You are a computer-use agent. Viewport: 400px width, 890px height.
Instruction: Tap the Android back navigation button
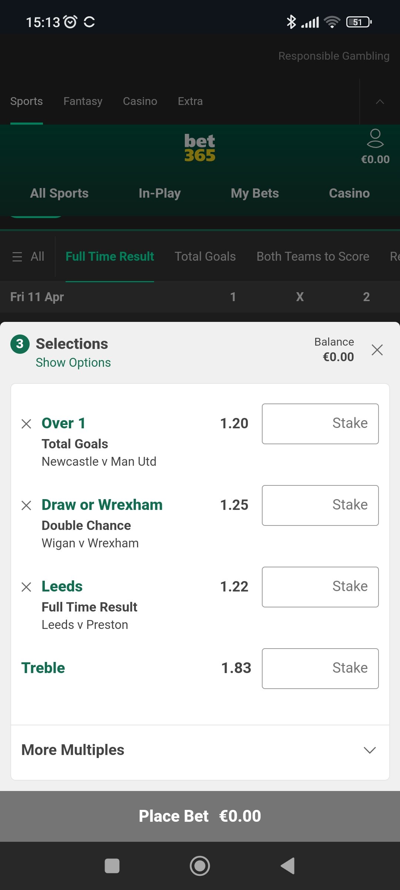(288, 866)
